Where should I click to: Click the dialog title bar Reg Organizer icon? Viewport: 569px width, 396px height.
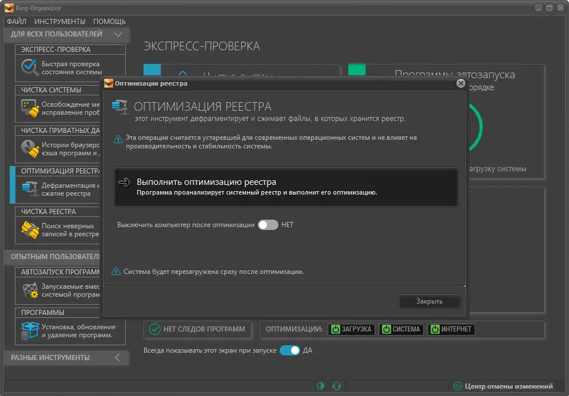[x=109, y=83]
